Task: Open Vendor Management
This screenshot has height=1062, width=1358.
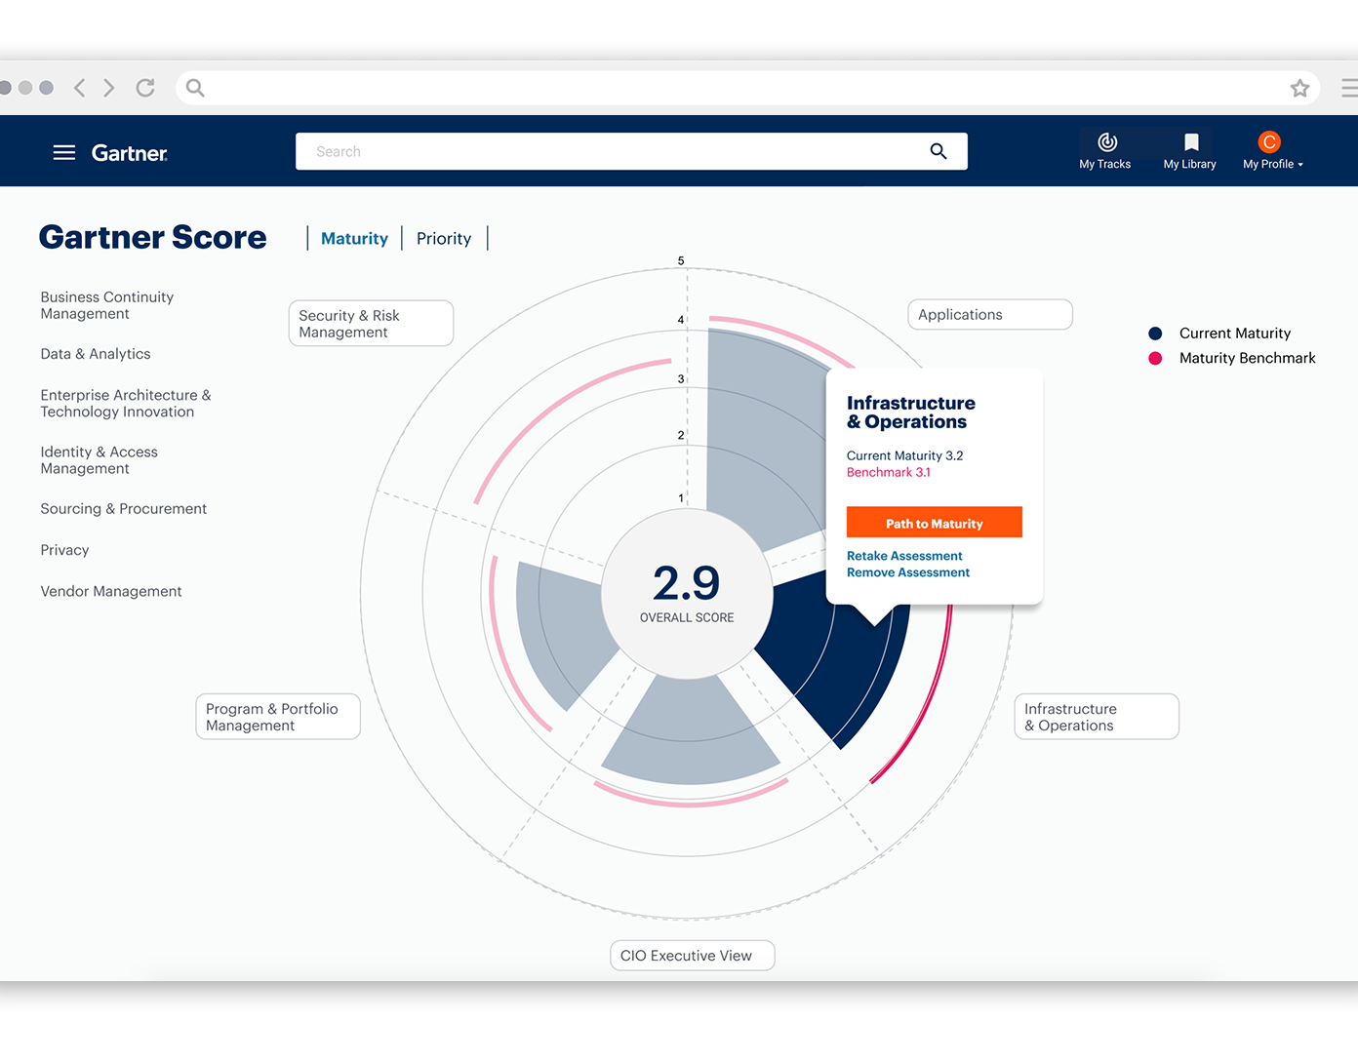Action: coord(111,591)
